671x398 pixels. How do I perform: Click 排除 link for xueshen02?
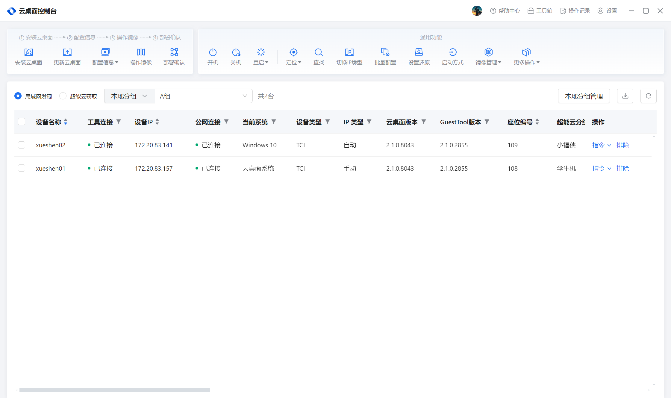coord(623,145)
